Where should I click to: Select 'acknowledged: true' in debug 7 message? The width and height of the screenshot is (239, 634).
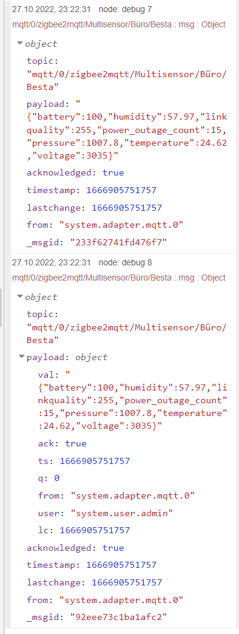[x=75, y=172]
